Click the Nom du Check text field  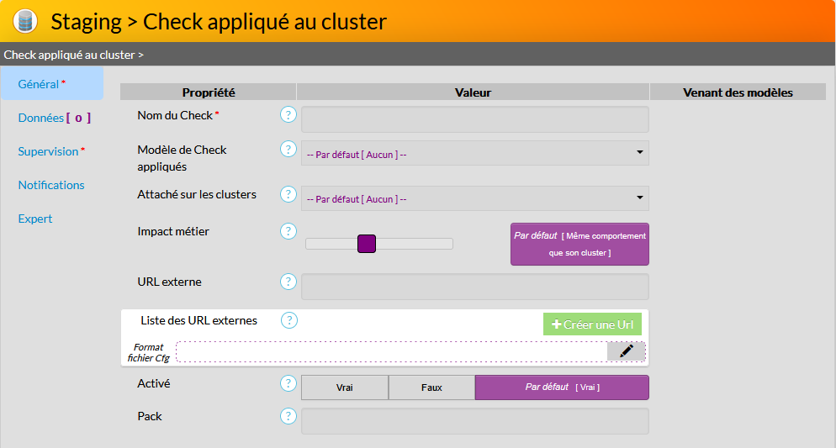coord(475,119)
